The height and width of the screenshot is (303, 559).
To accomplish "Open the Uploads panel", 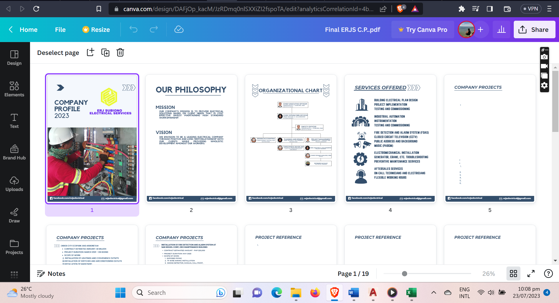I will pos(14,184).
